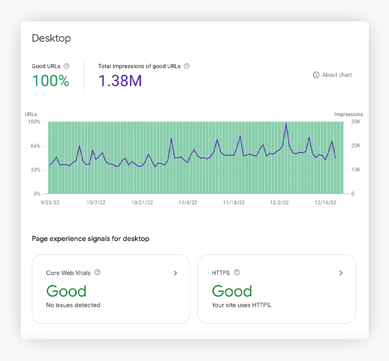This screenshot has width=389, height=361.
Task: Click 'Your site uses HTTPS.' message
Action: [242, 305]
